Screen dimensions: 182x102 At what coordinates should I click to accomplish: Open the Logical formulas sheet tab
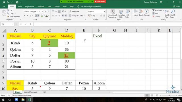click(30, 92)
